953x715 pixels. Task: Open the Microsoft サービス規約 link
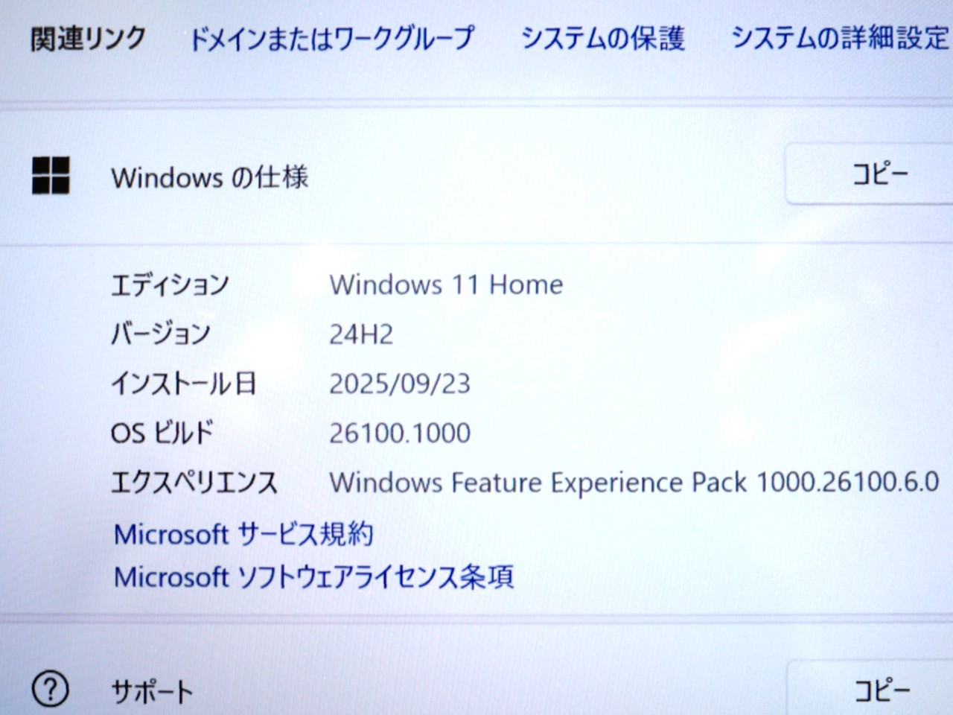(x=243, y=534)
